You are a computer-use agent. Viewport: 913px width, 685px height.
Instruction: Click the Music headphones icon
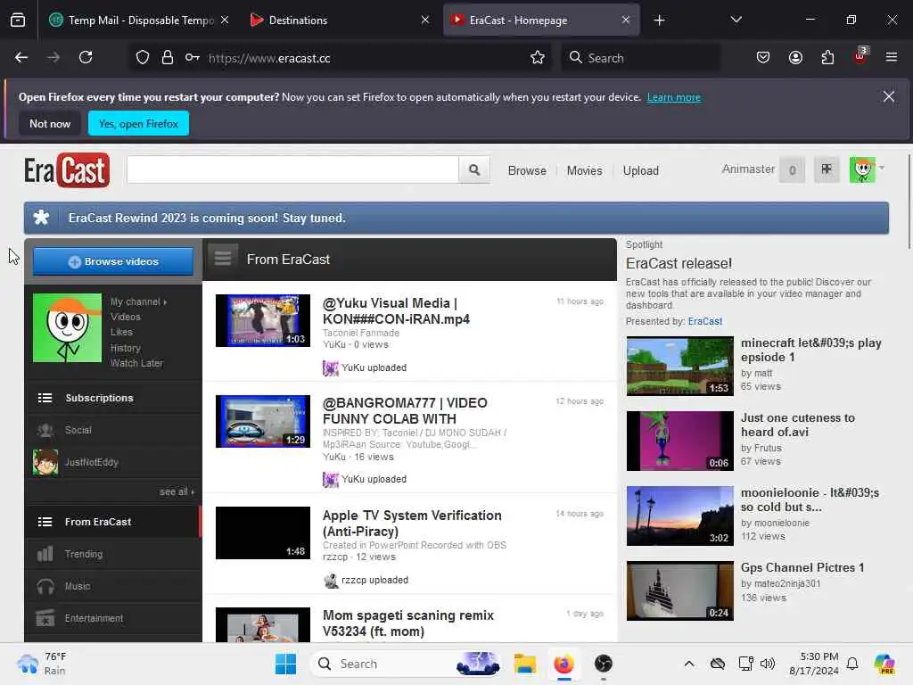pyautogui.click(x=45, y=586)
